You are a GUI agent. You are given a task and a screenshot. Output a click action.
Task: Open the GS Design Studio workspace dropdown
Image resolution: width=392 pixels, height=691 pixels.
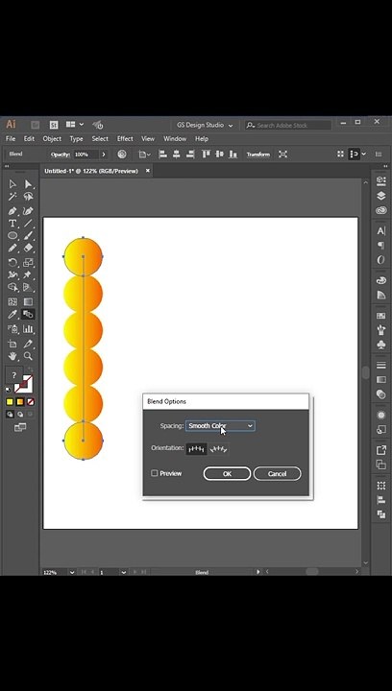tap(205, 125)
